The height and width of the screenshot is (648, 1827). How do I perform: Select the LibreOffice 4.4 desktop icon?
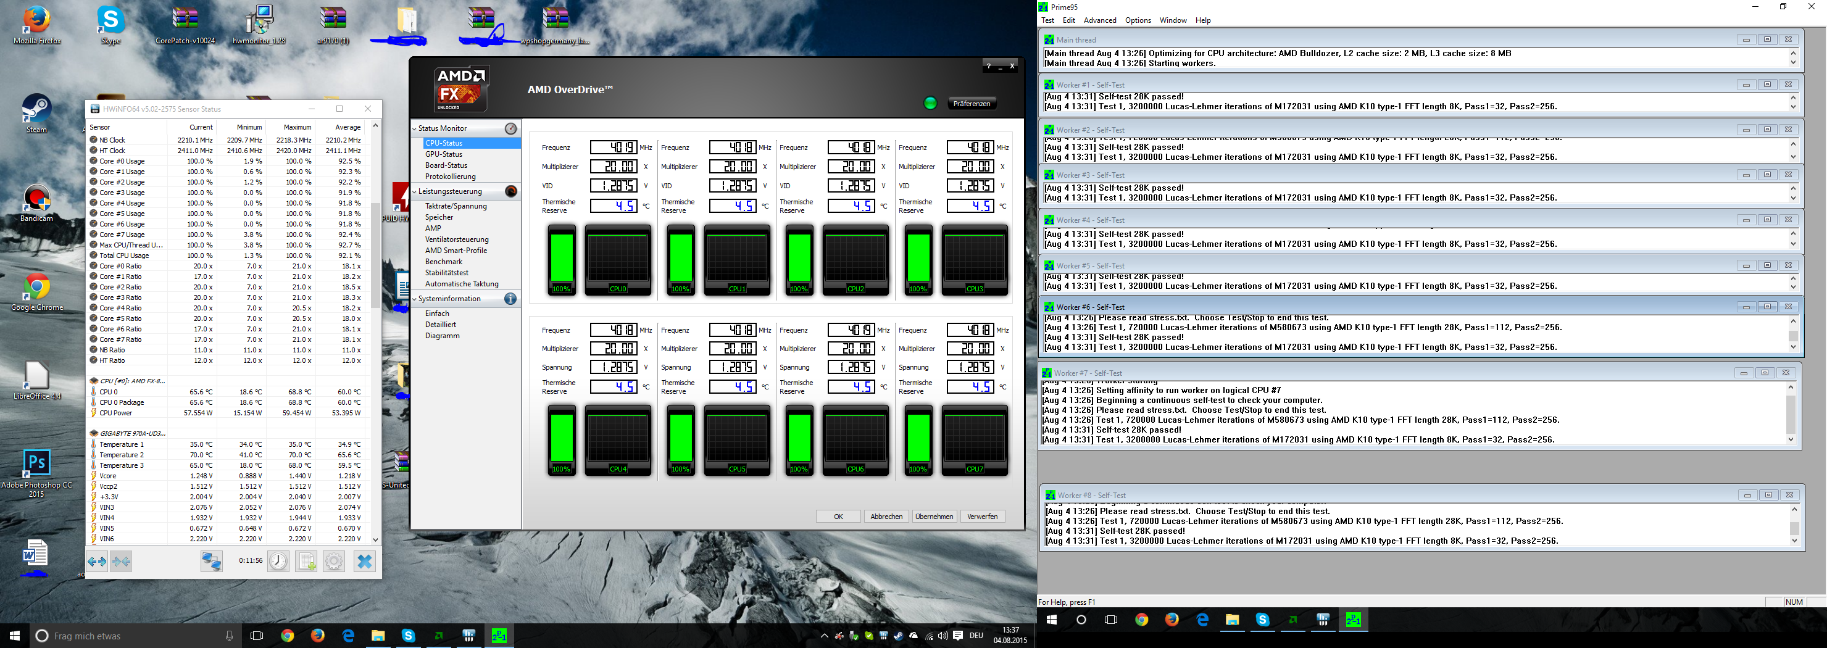click(37, 380)
